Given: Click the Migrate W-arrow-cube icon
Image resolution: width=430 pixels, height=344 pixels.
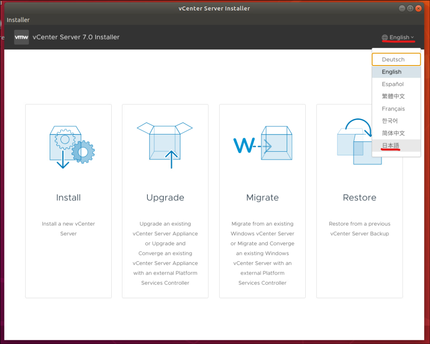Looking at the screenshot, I should (x=263, y=143).
